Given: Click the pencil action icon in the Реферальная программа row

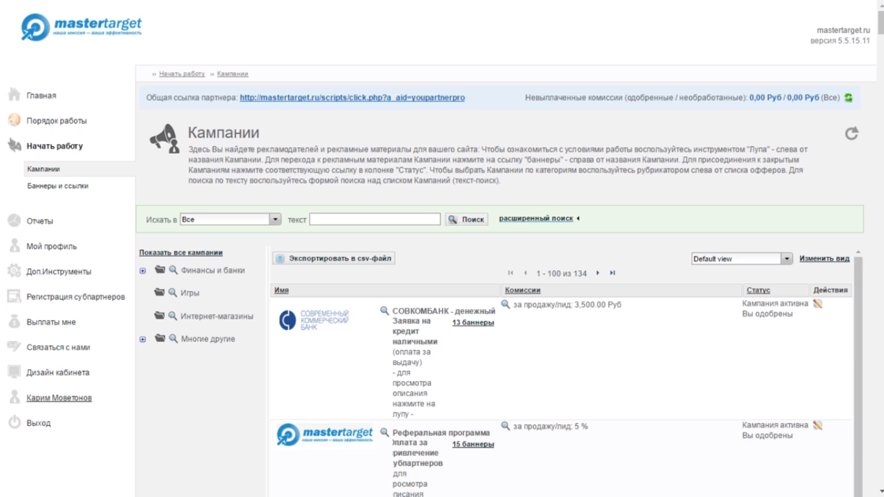Looking at the screenshot, I should 818,425.
